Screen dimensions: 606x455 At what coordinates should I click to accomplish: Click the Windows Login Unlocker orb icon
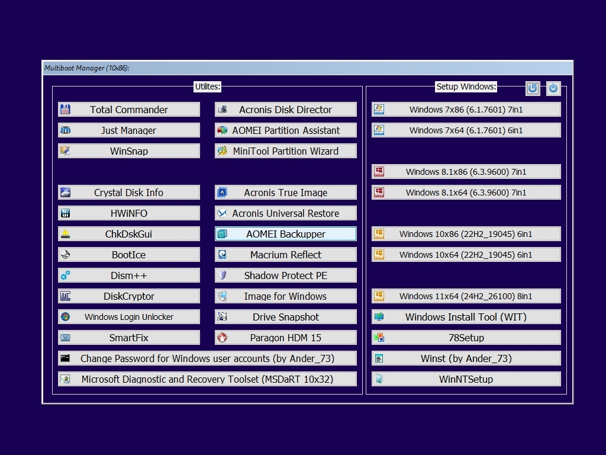[x=65, y=317]
